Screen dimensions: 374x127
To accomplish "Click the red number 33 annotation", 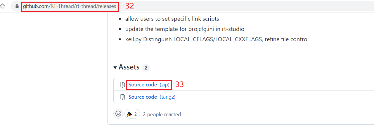I will (x=179, y=85).
